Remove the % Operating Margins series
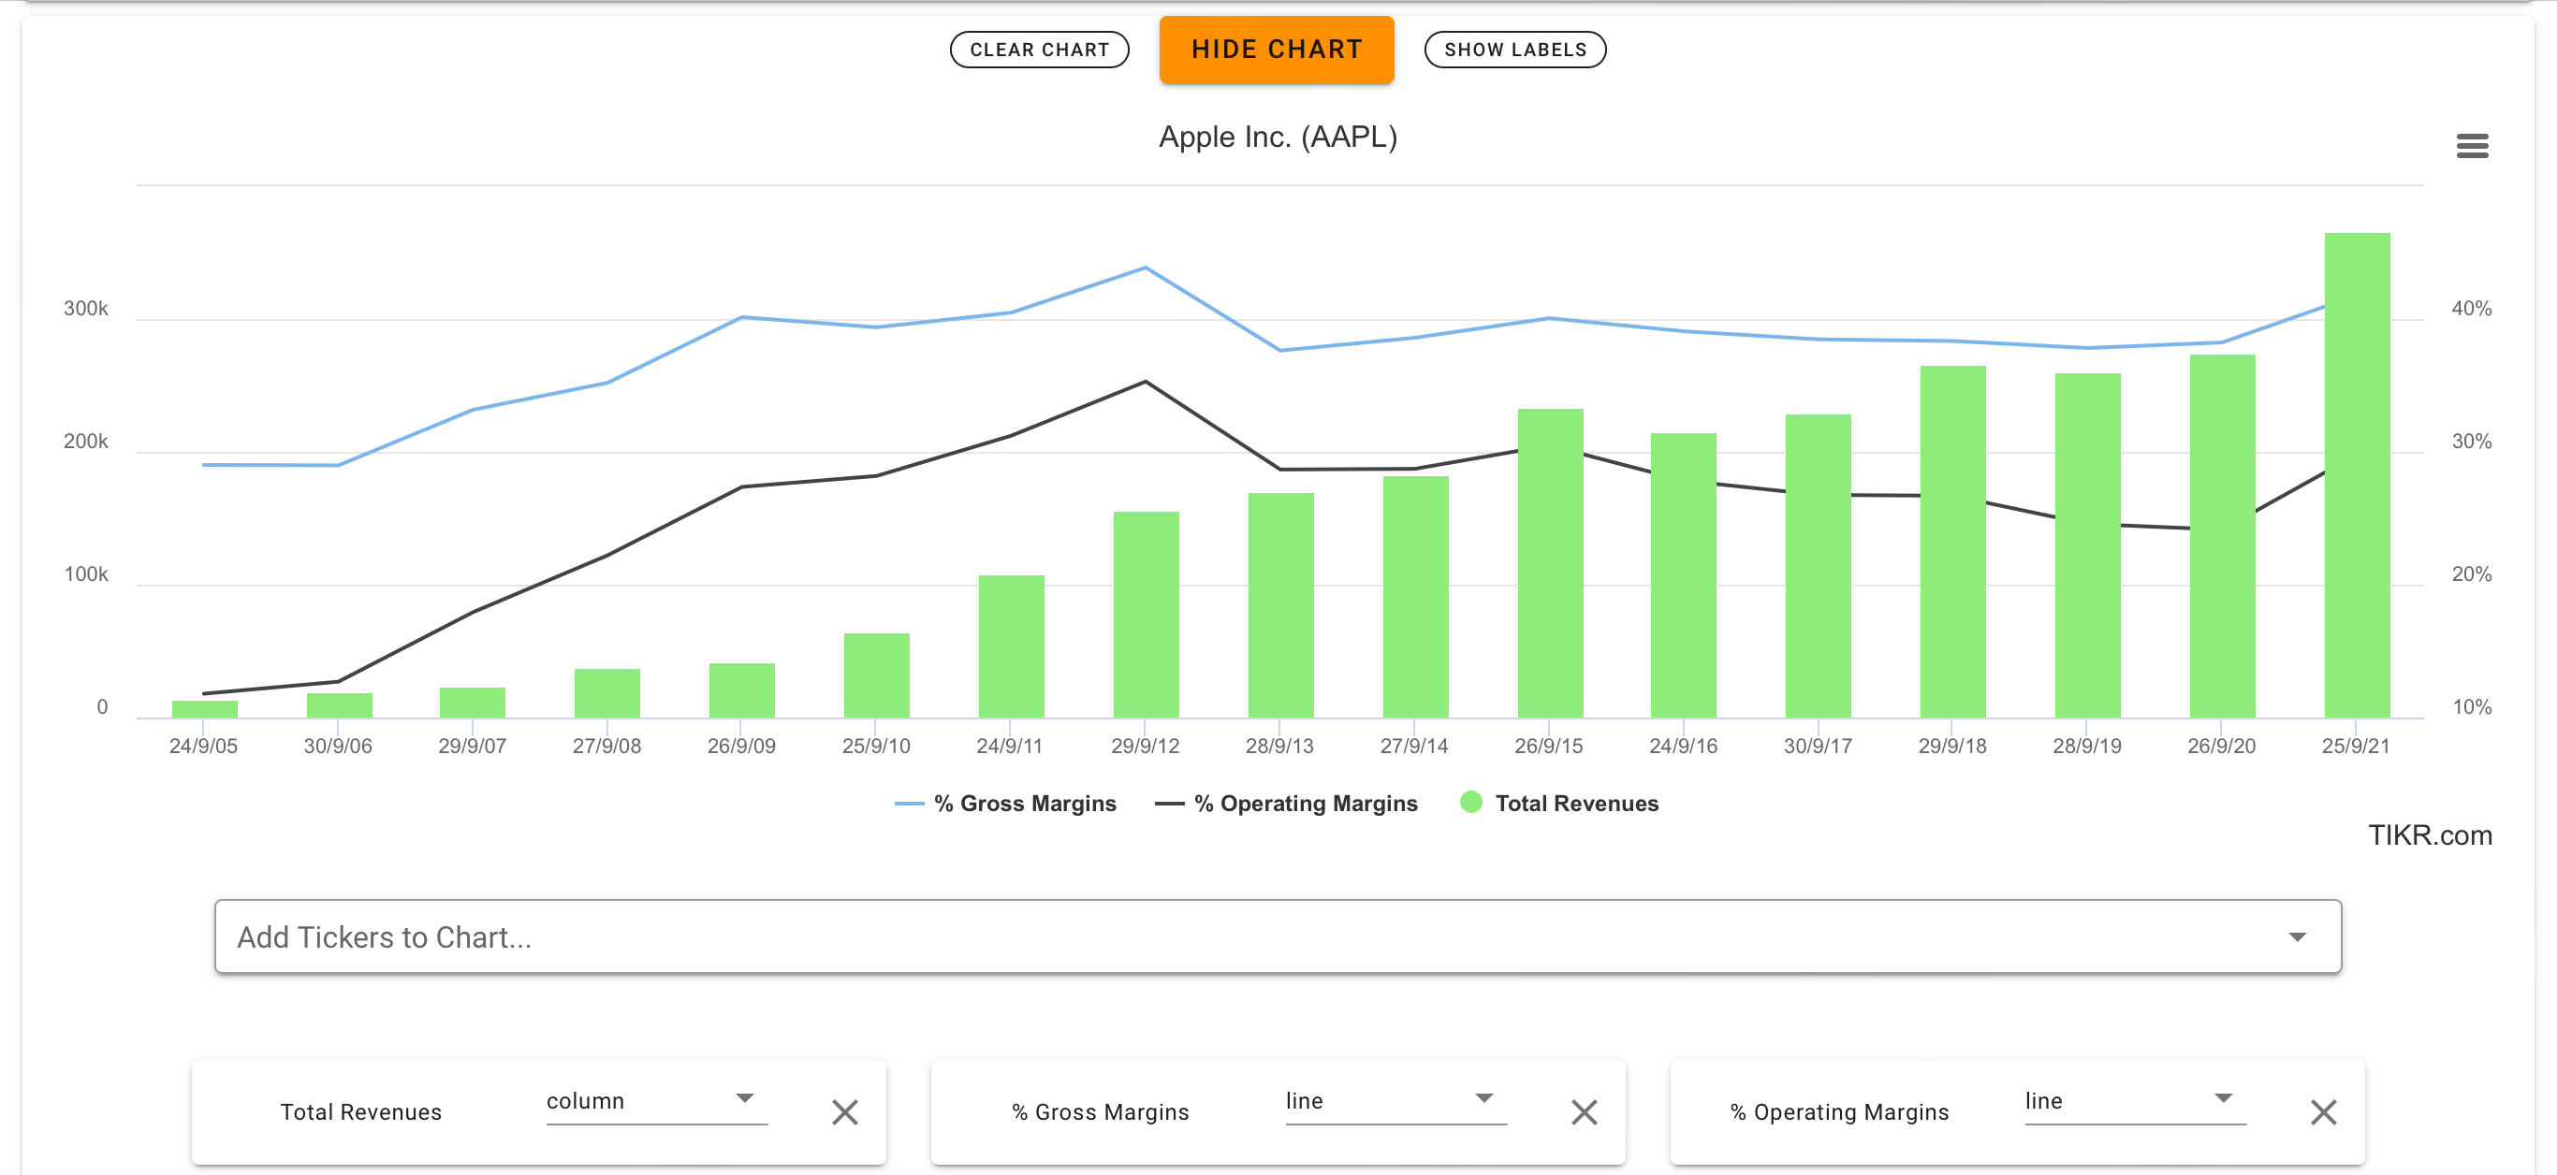 pos(2323,1111)
